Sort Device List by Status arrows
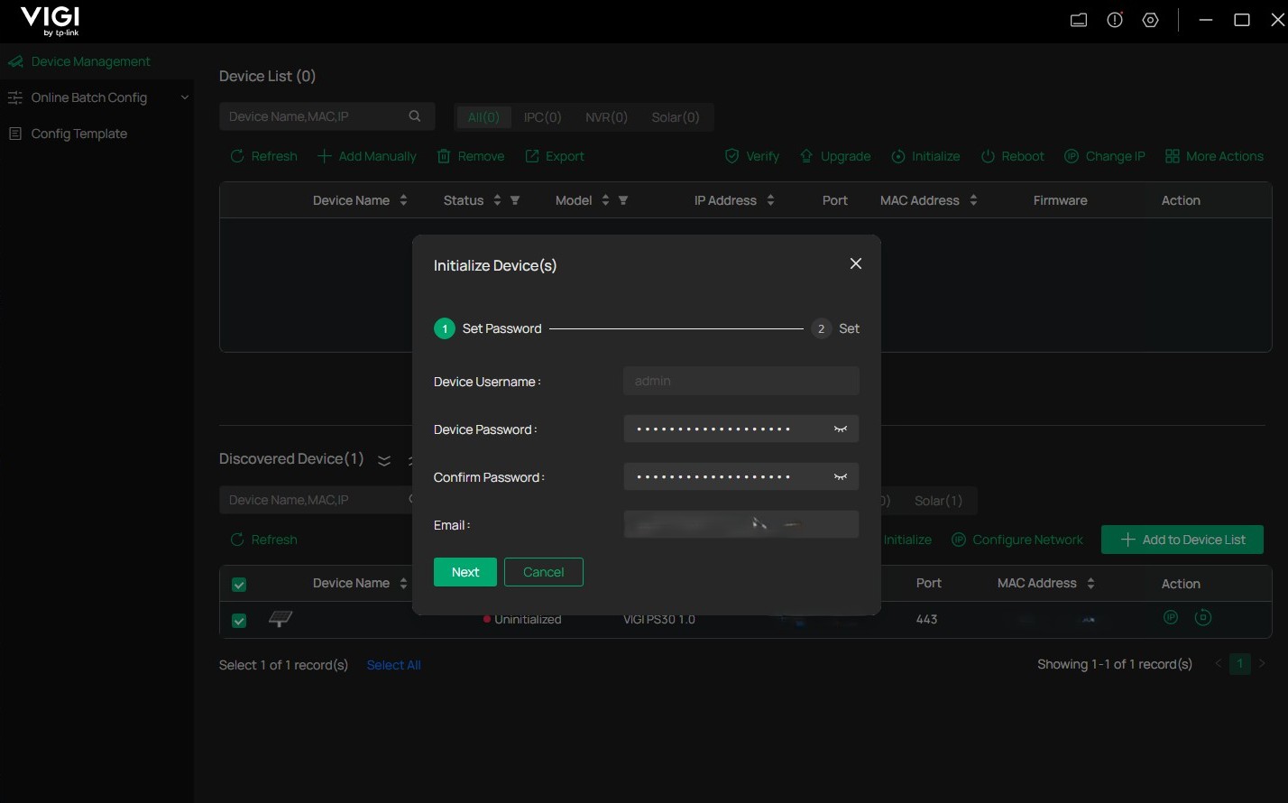Viewport: 1288px width, 803px height. pos(497,200)
